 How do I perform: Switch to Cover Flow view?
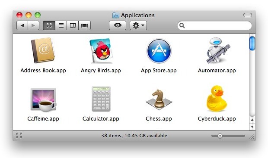click(x=84, y=25)
